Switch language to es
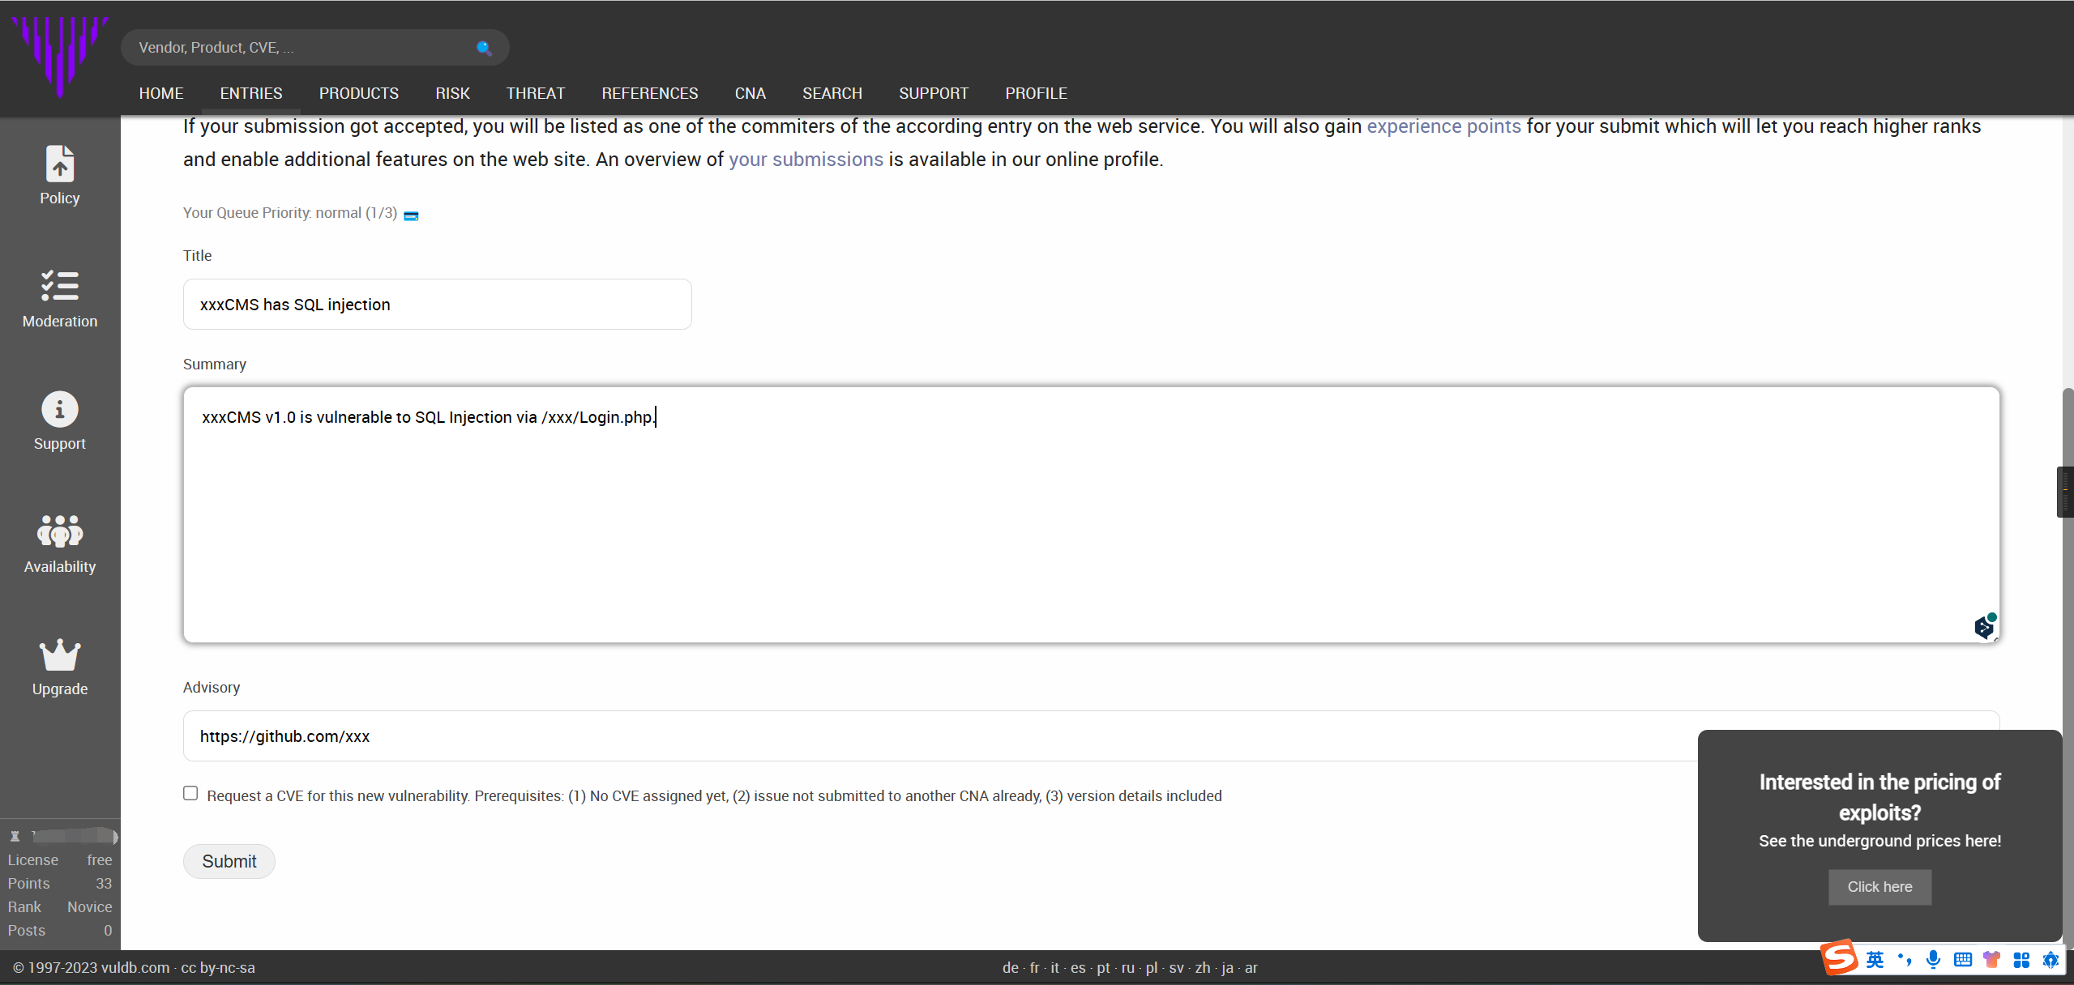This screenshot has width=2074, height=985. coord(1078,968)
